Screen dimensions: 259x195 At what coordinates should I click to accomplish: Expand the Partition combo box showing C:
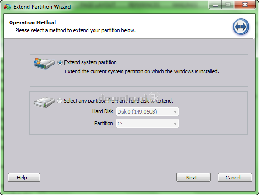coord(148,124)
